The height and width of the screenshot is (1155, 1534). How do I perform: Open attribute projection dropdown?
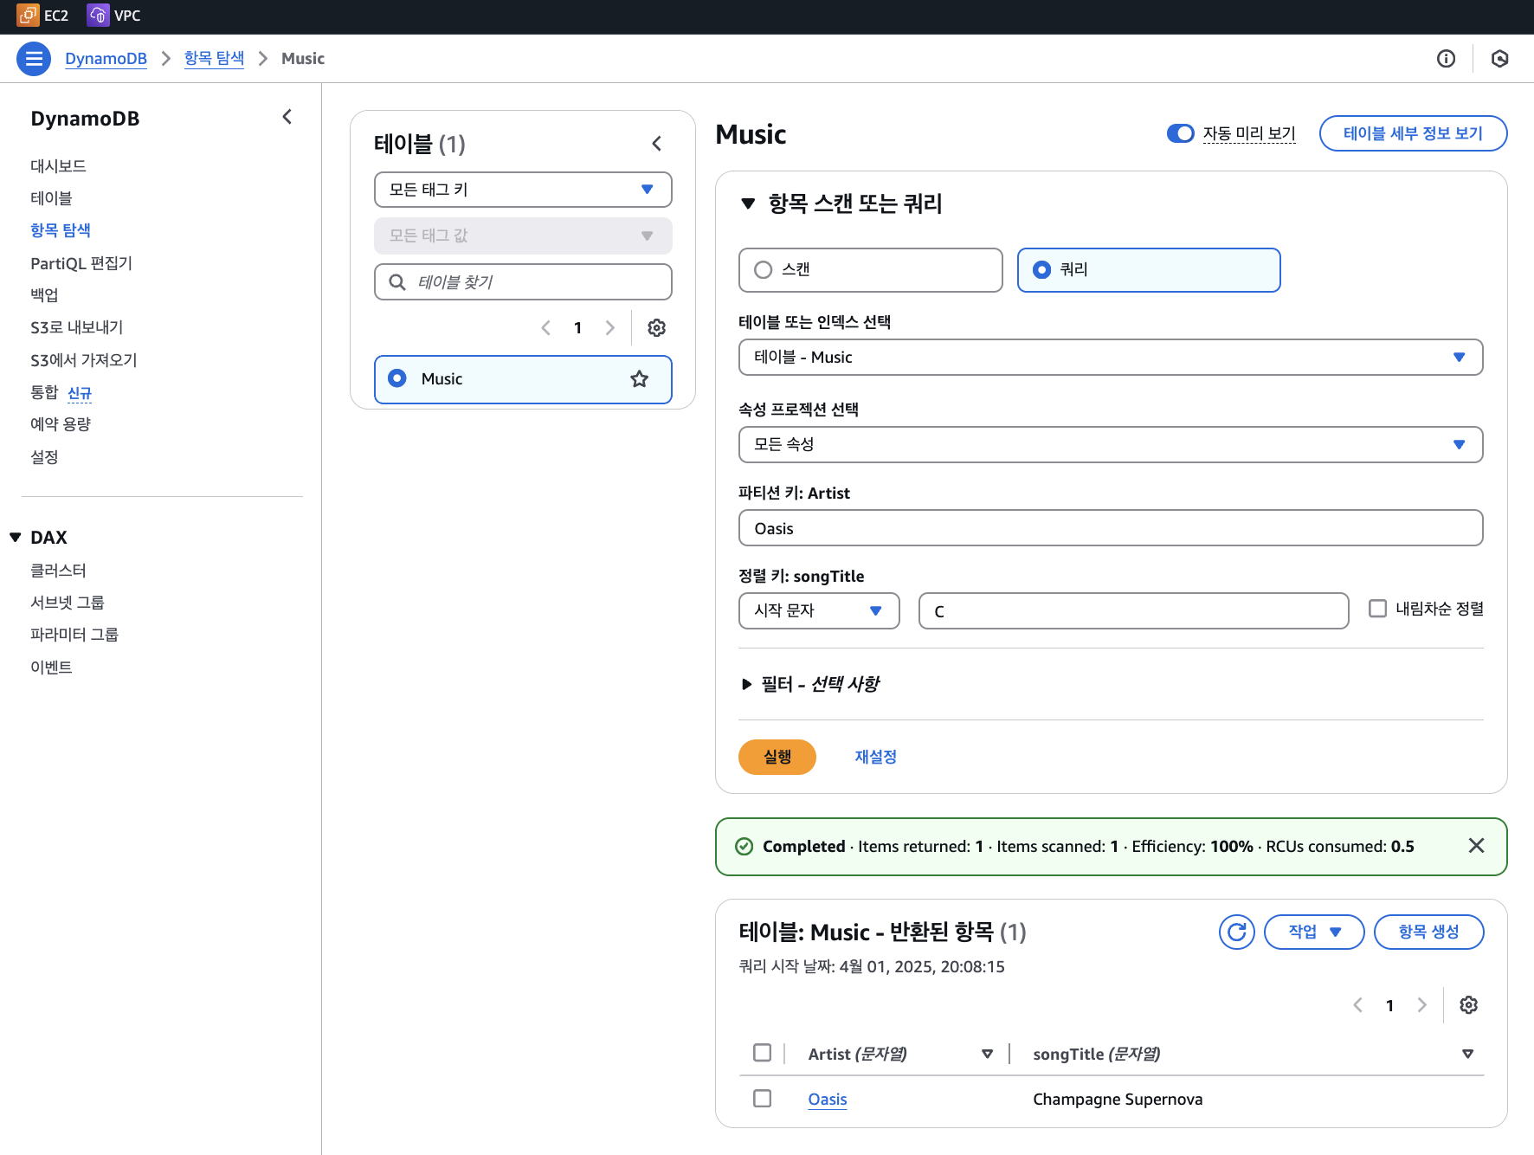click(1111, 444)
